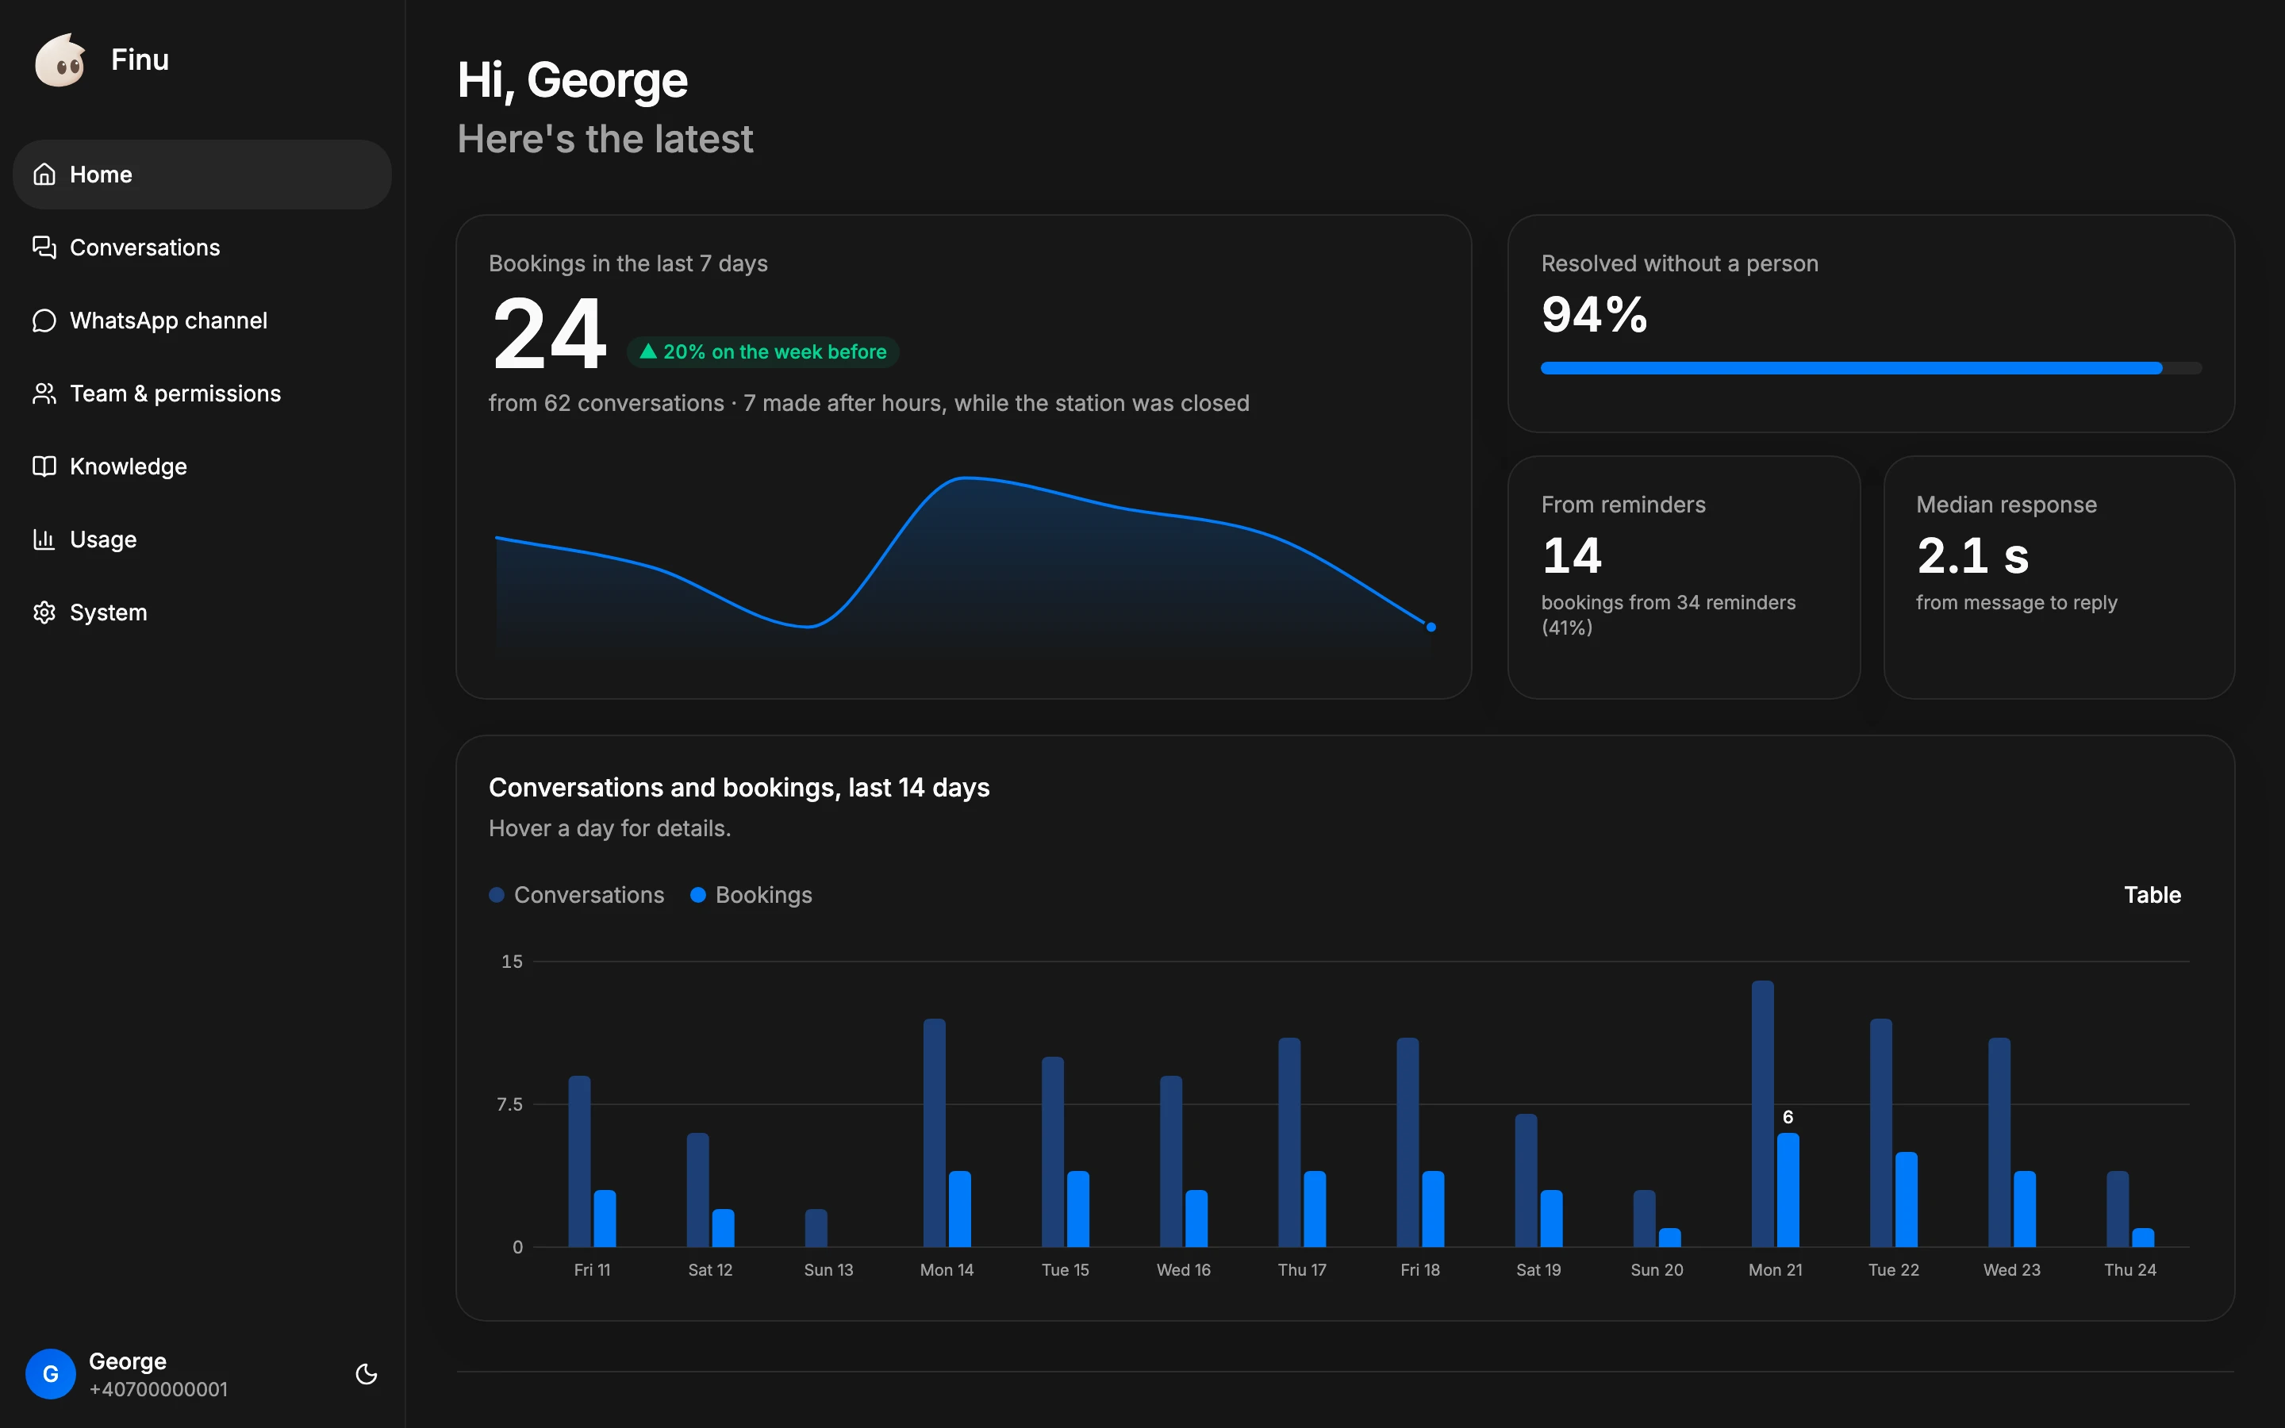The width and height of the screenshot is (2285, 1428).
Task: Click the 'Hover a day for details.' hint
Action: [610, 828]
